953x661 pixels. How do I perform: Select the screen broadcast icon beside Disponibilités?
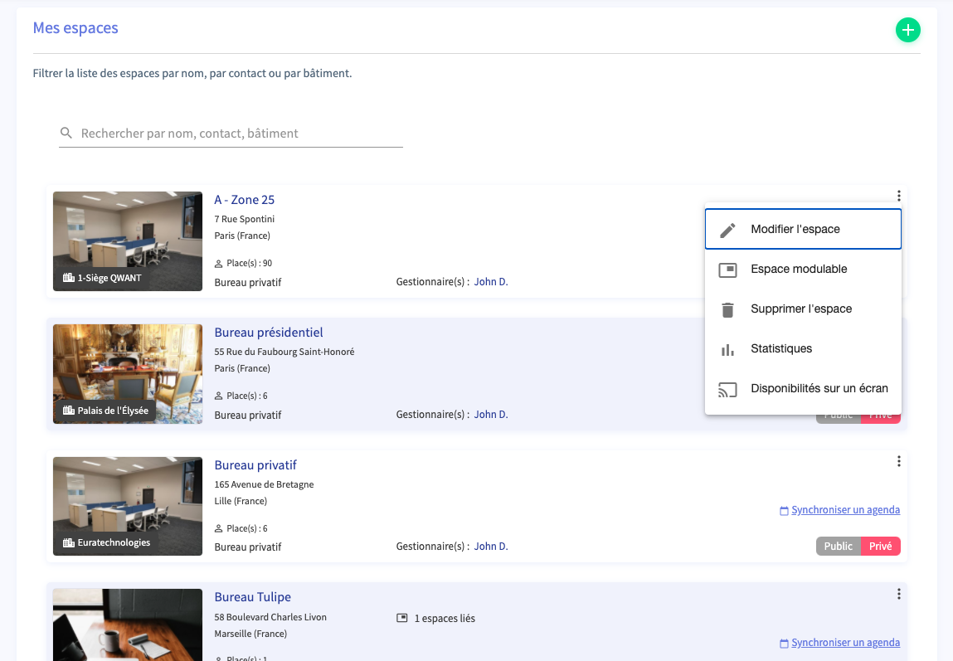(727, 388)
